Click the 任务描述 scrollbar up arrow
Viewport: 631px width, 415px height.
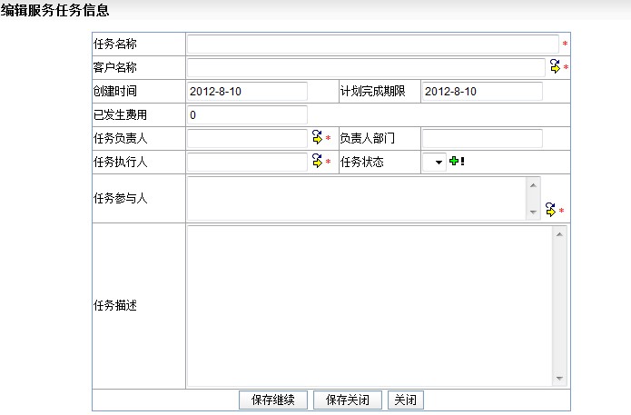point(560,234)
